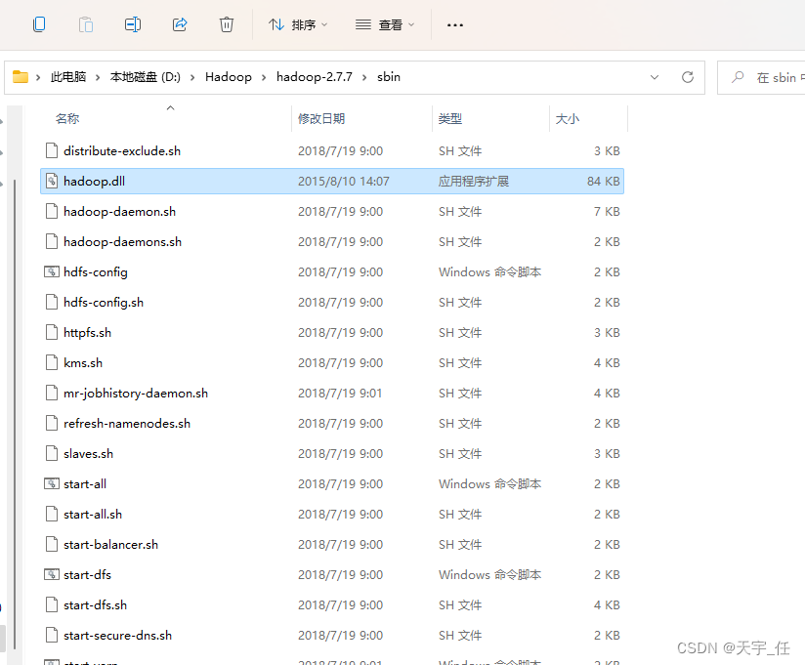Click the Rename icon in toolbar
Screen dimensions: 805x665
tap(133, 24)
